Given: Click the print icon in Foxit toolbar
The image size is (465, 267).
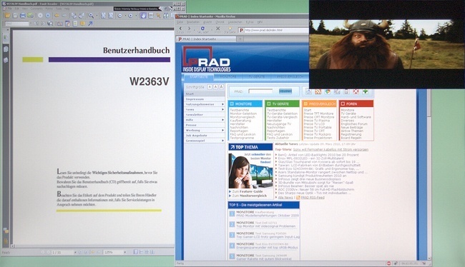Looking at the screenshot, I should (x=23, y=16).
